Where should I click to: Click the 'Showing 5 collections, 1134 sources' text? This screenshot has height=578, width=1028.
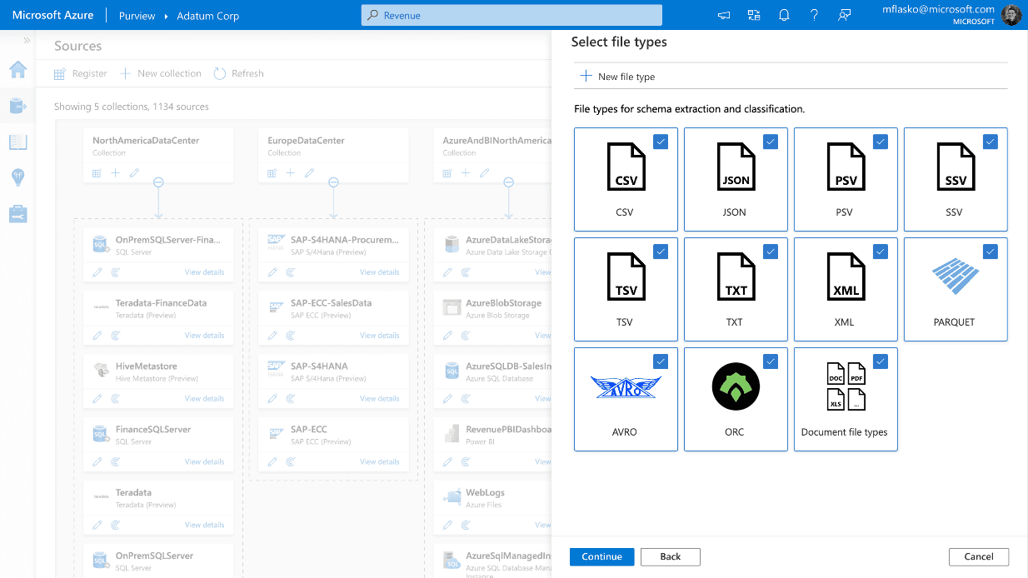pos(132,107)
